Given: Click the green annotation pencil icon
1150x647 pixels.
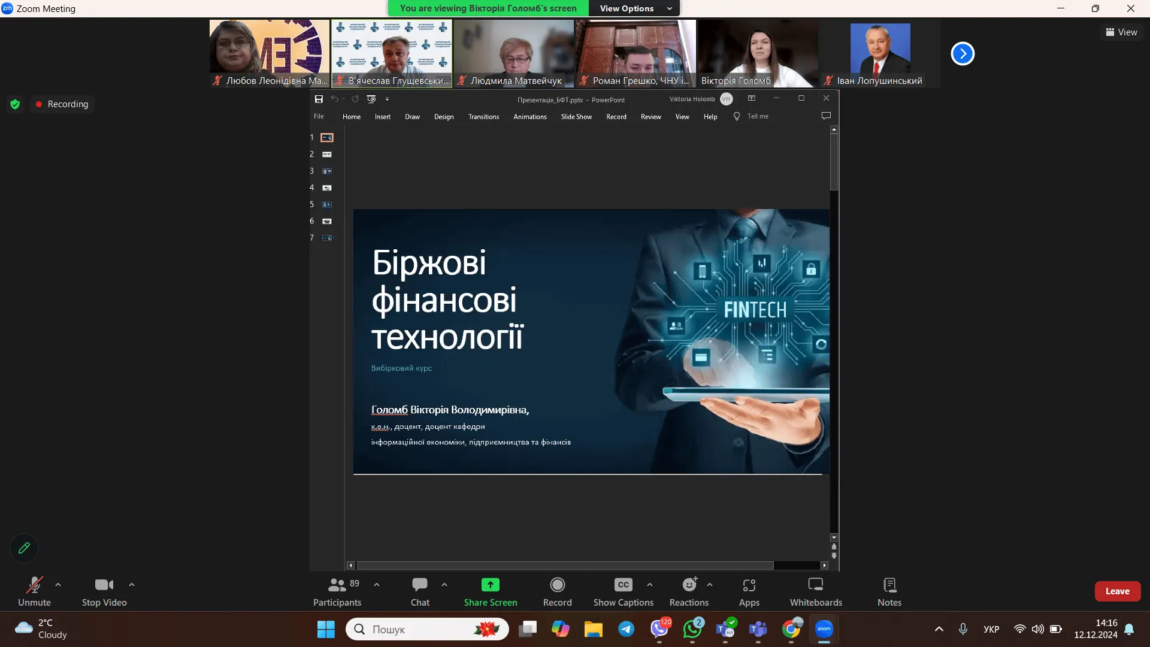Looking at the screenshot, I should [24, 548].
